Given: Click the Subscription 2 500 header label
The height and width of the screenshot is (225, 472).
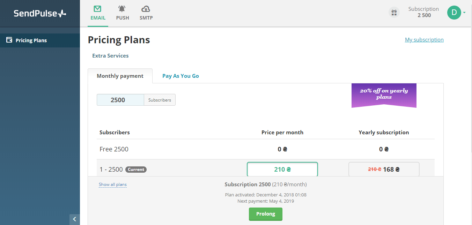Looking at the screenshot, I should (423, 12).
